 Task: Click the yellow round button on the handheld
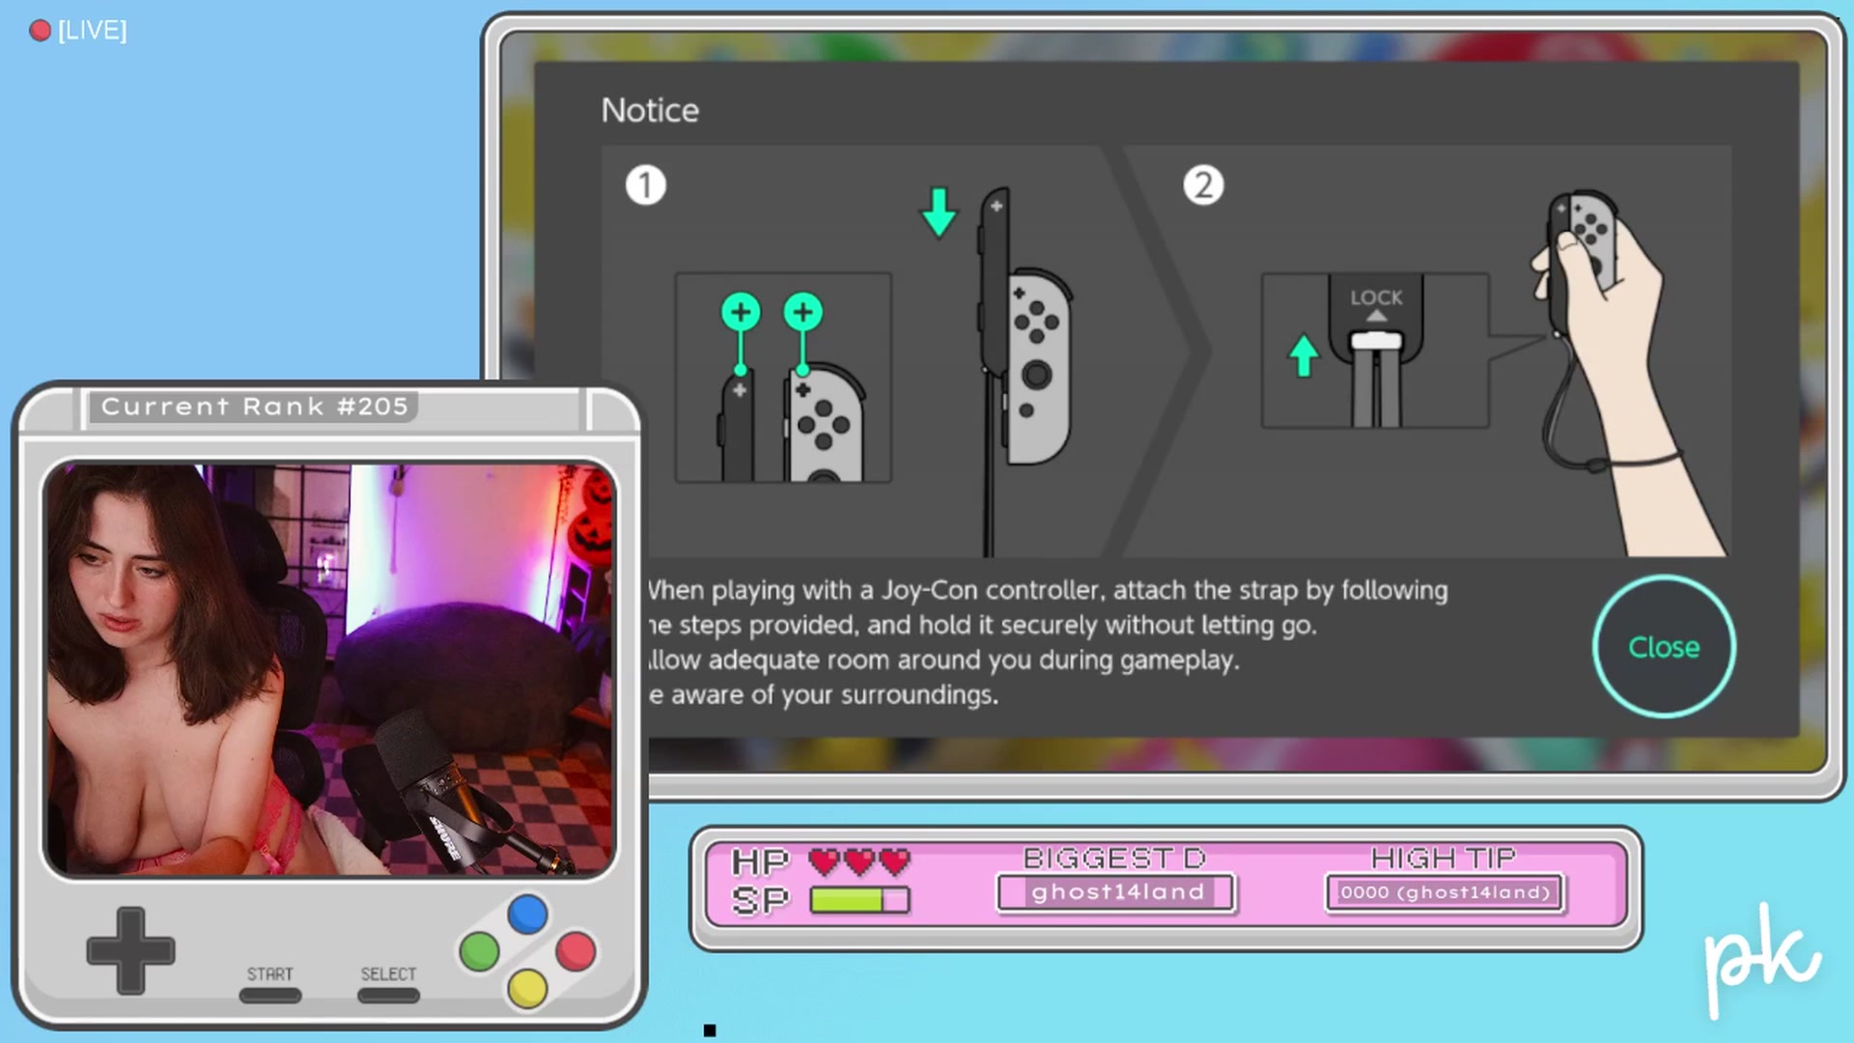(x=527, y=989)
